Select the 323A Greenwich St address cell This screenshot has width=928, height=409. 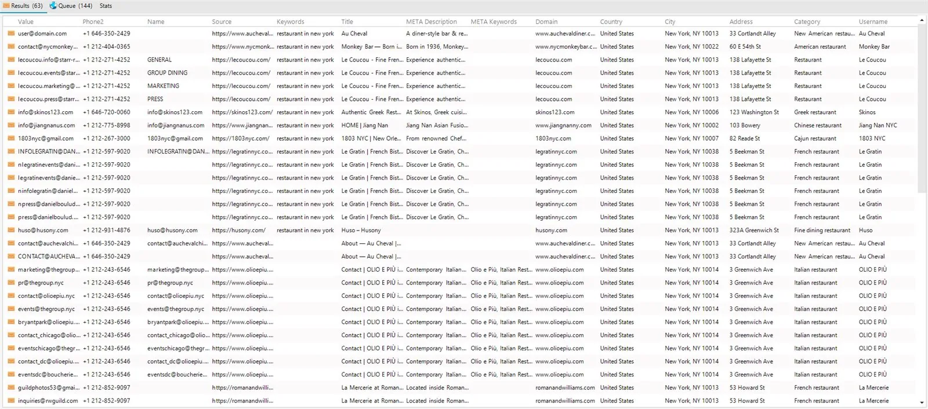pyautogui.click(x=754, y=230)
